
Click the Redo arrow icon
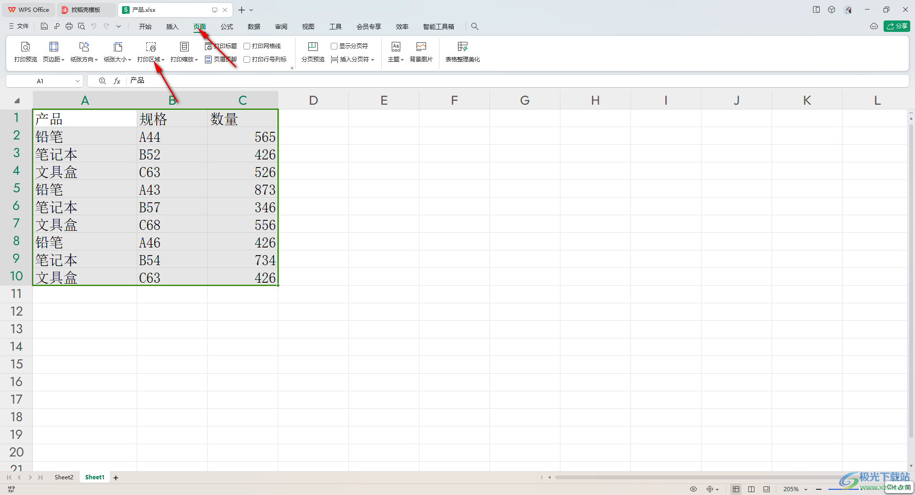(x=106, y=27)
